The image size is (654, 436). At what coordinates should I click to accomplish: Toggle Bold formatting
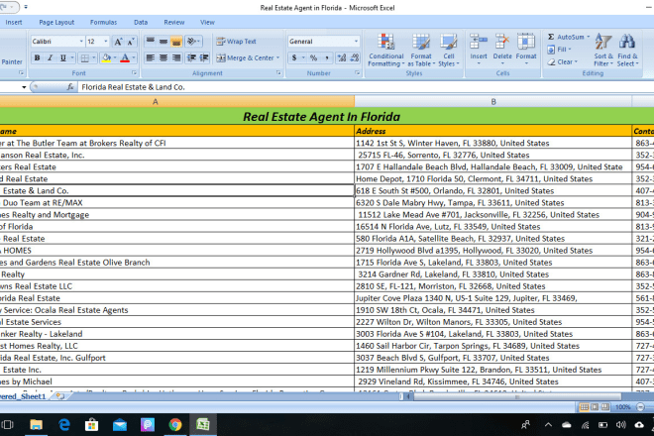pyautogui.click(x=37, y=58)
